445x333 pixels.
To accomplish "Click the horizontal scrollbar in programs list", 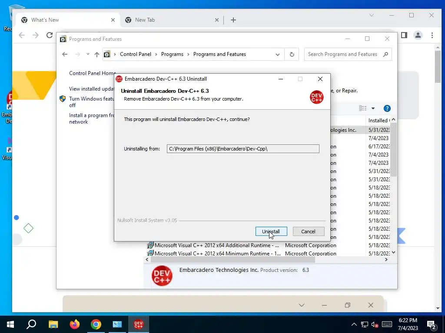I will click(x=233, y=260).
